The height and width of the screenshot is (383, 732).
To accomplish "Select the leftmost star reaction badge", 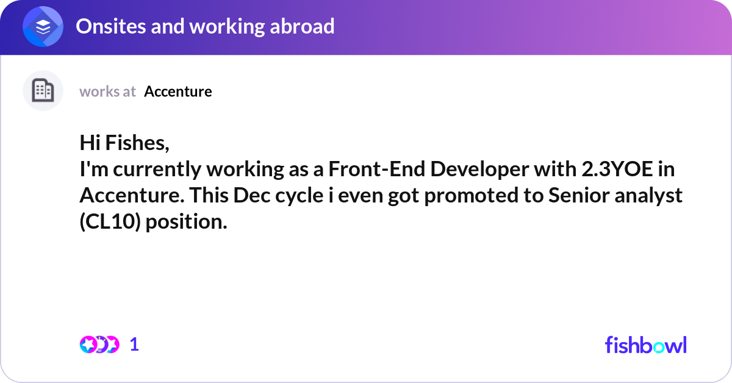I will (88, 345).
